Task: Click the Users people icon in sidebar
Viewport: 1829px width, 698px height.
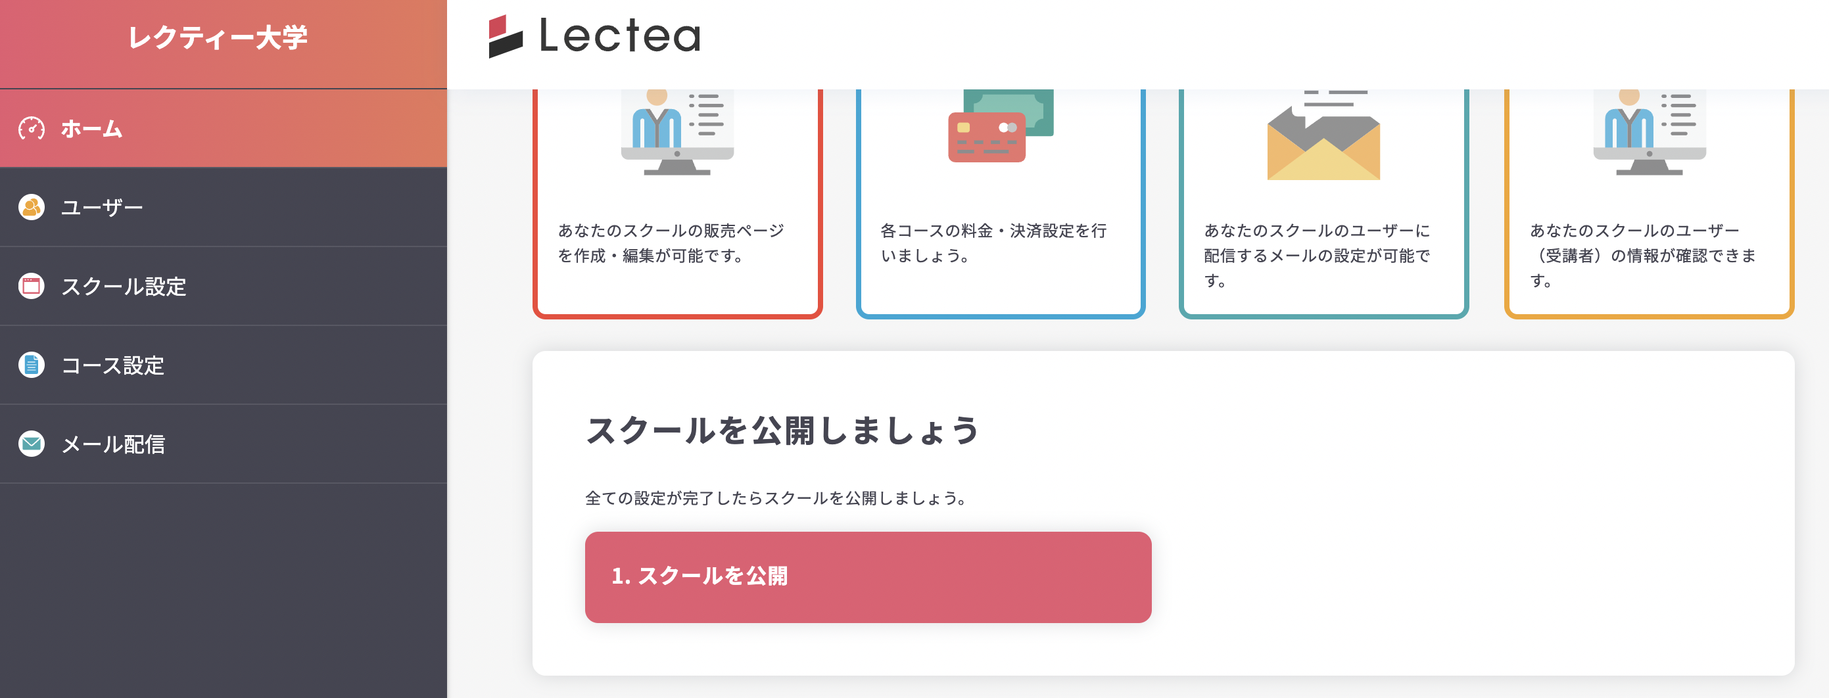Action: click(x=32, y=207)
